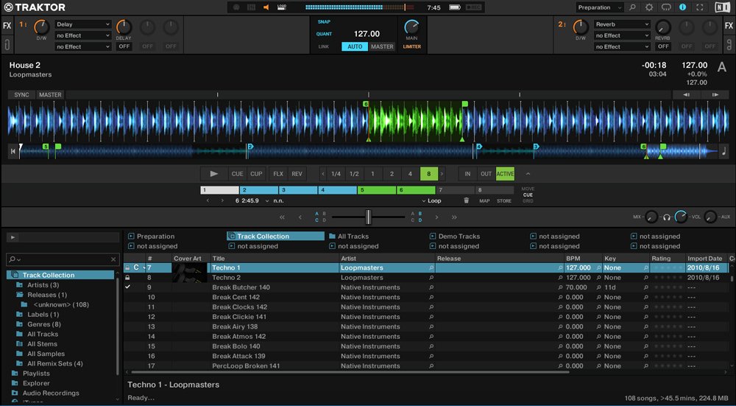The height and width of the screenshot is (406, 736).
Task: Toggle SNAP mode
Action: [x=324, y=21]
